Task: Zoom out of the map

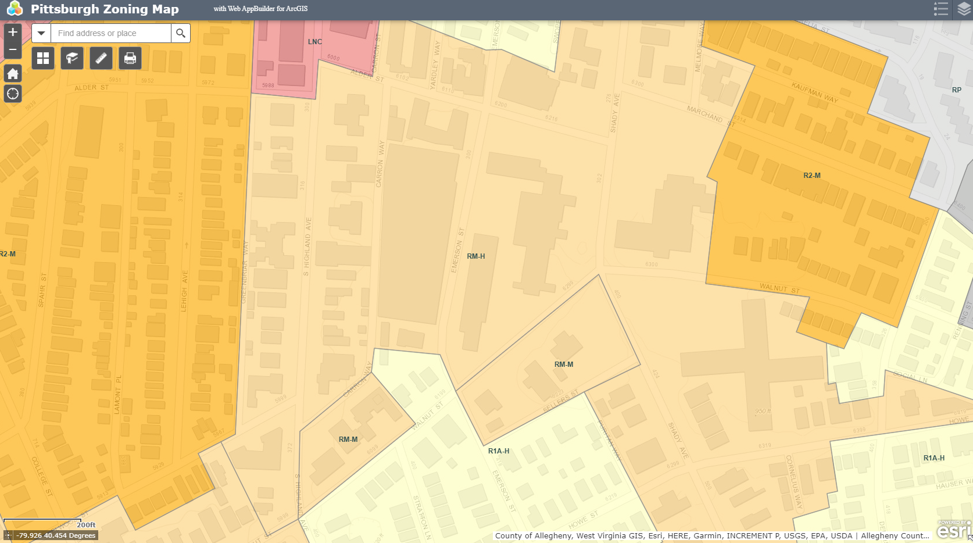Action: tap(13, 50)
